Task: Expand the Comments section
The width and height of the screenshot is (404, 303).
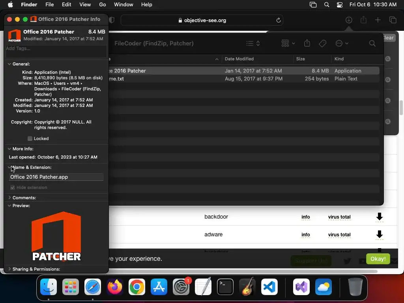Action: pos(9,198)
